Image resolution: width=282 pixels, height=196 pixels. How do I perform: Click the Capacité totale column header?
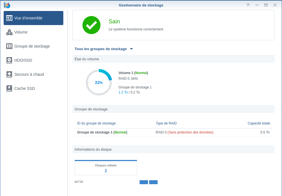259,123
